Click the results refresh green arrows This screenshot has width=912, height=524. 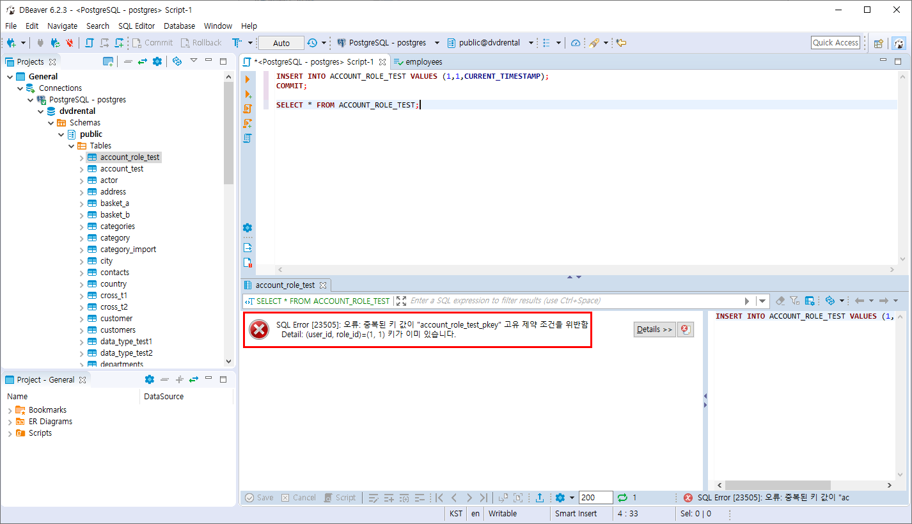(x=622, y=498)
